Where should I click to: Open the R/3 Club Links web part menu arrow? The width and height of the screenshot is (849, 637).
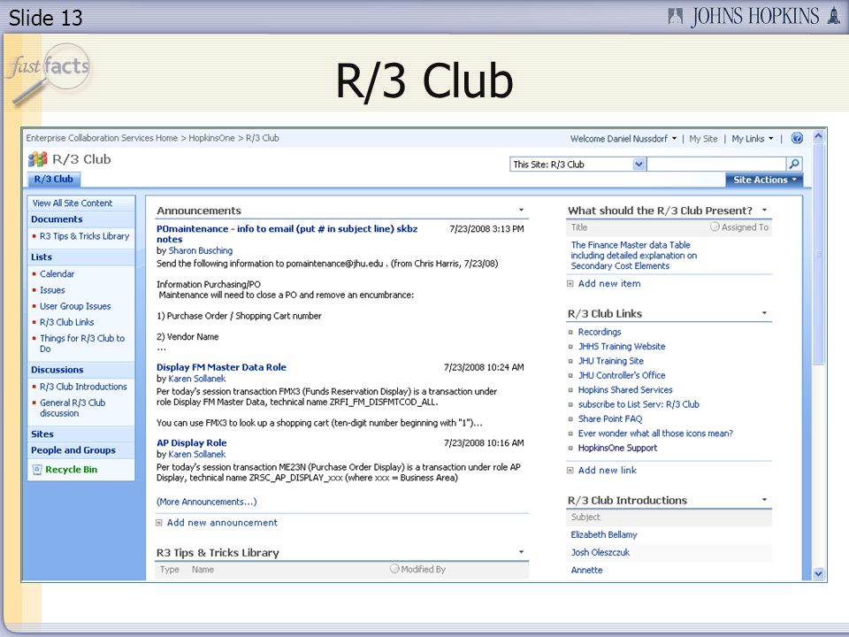tap(764, 312)
